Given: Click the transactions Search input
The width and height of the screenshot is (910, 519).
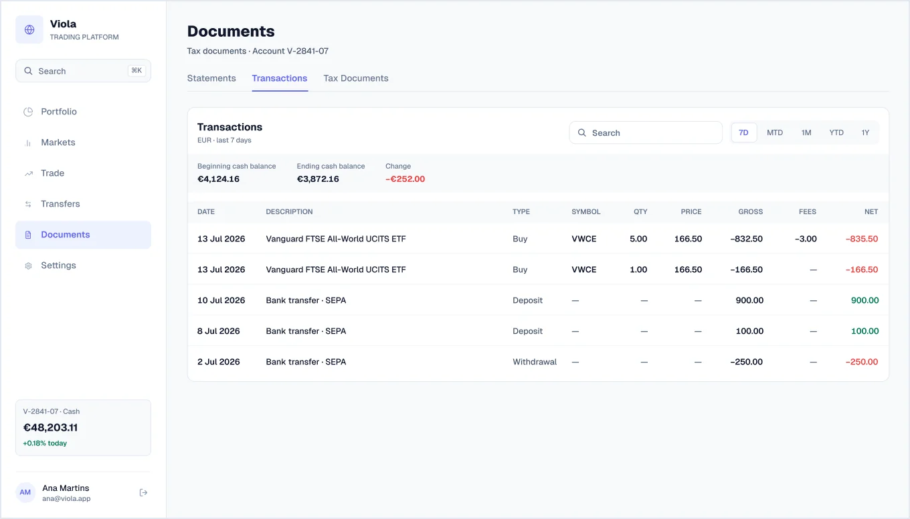Looking at the screenshot, I should click(x=646, y=132).
